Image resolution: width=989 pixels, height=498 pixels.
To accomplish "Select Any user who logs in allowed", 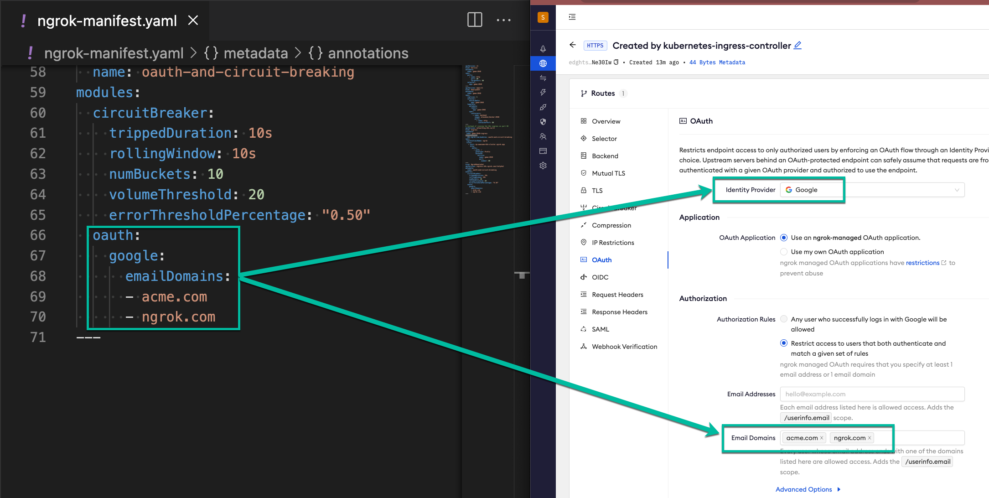I will pos(783,319).
